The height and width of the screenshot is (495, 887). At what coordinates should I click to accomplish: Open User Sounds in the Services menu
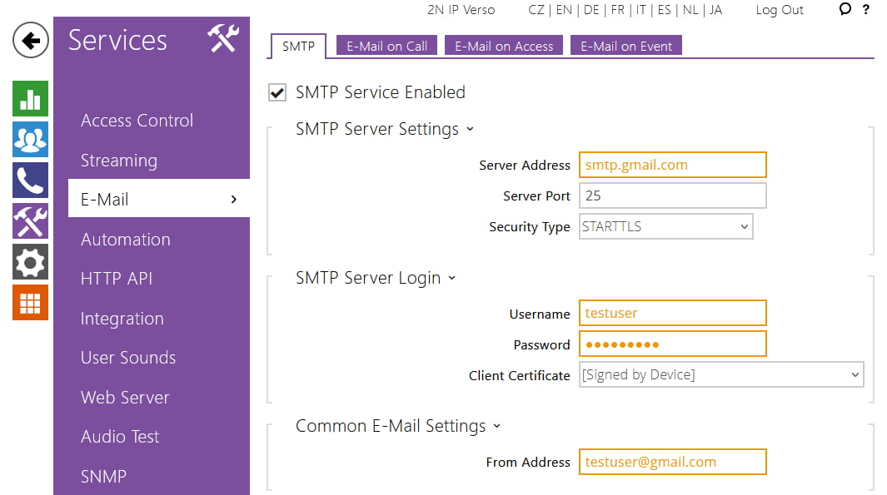pos(128,358)
